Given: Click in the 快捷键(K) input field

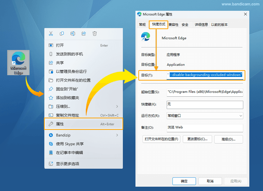Looking at the screenshot, I should (205, 105).
